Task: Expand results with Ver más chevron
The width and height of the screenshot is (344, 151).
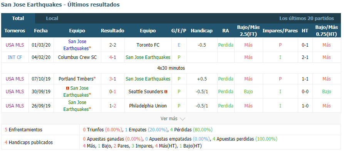Action: point(173,119)
